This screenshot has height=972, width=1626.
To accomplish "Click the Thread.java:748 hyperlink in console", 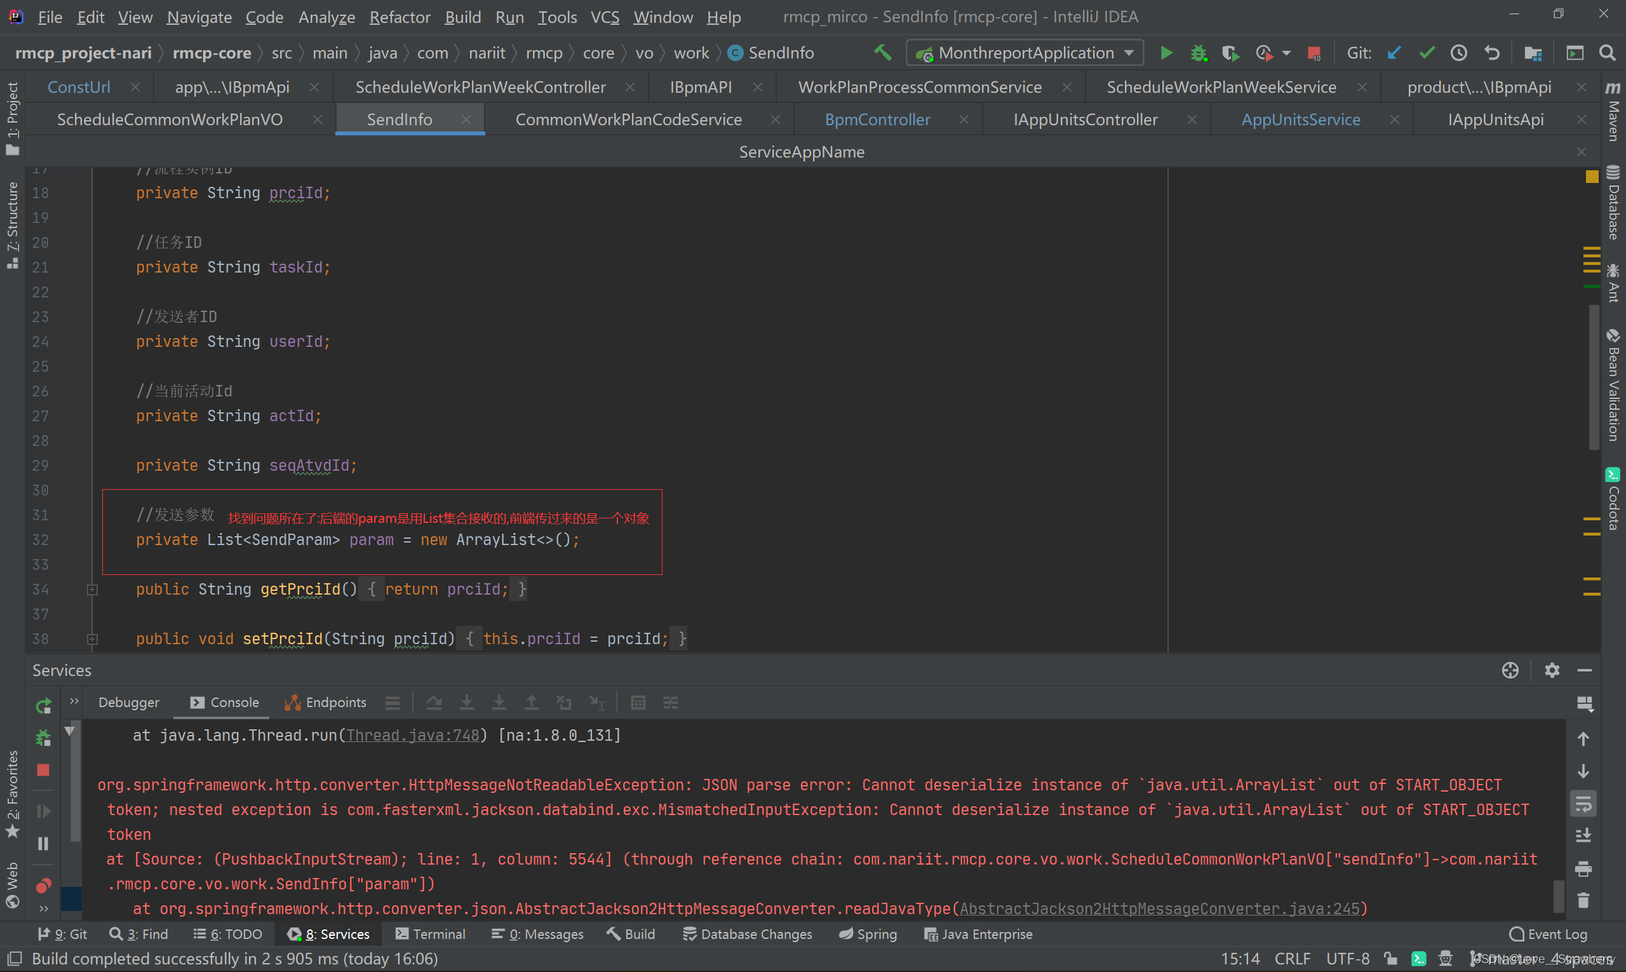I will [x=413, y=735].
